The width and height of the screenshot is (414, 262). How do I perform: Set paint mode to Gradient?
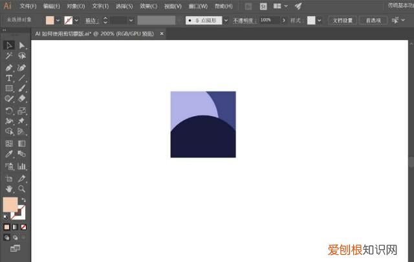(x=15, y=227)
